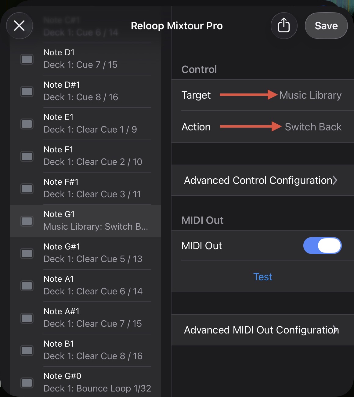Image resolution: width=354 pixels, height=397 pixels.
Task: Change the Target from Music Library
Action: tap(310, 95)
